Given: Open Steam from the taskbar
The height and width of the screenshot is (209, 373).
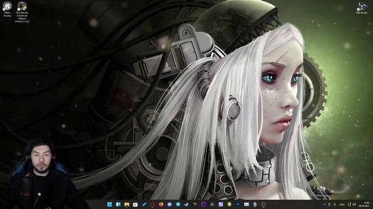Looking at the screenshot, I should (186, 204).
